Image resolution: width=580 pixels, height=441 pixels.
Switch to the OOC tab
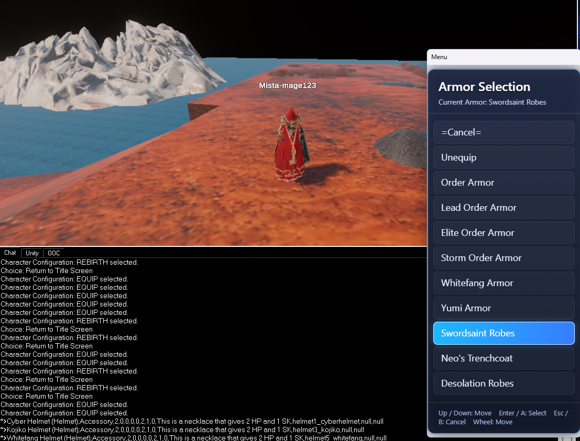pos(53,253)
